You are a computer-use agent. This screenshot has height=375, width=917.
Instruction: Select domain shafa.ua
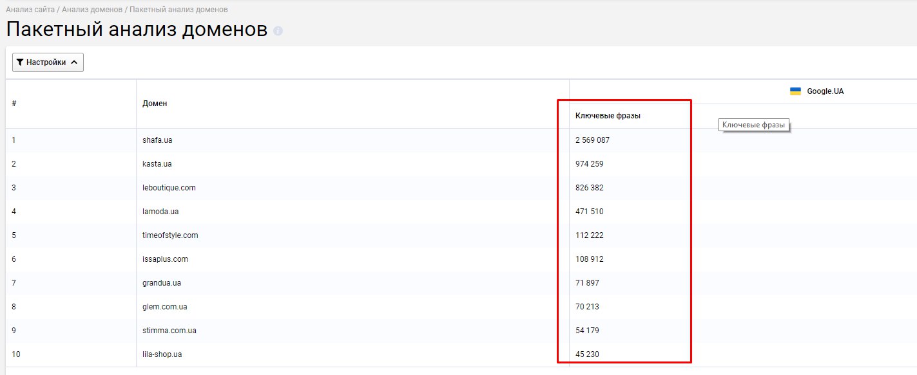157,140
